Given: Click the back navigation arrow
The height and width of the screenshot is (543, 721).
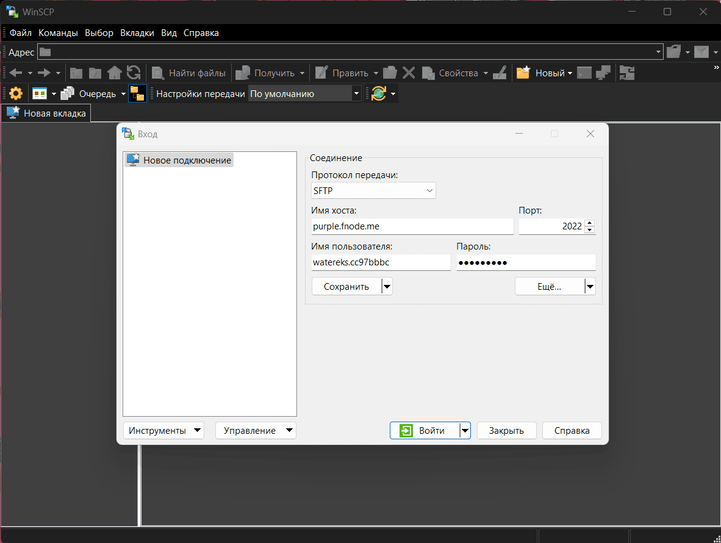Looking at the screenshot, I should [16, 73].
